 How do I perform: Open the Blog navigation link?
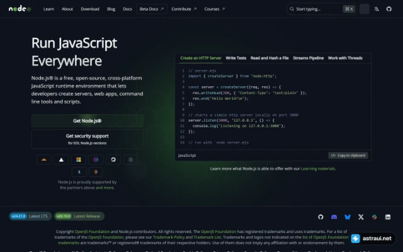point(111,9)
